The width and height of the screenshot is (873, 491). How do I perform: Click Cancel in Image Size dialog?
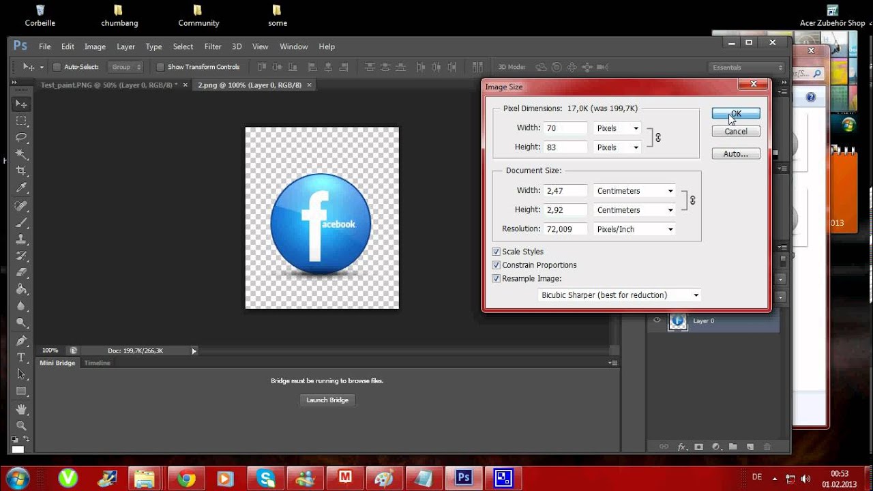(736, 132)
